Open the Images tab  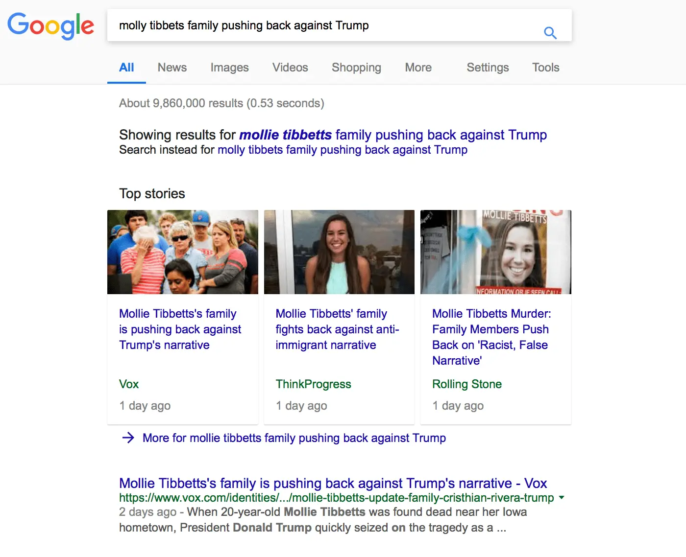click(229, 68)
